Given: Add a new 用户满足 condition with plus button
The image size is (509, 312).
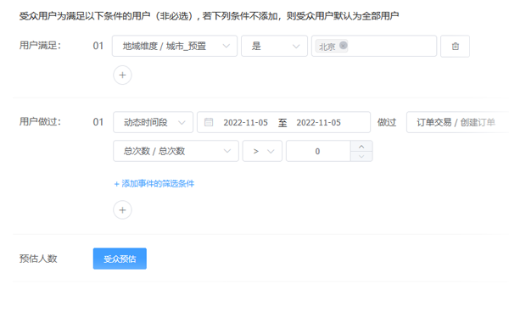Looking at the screenshot, I should [122, 75].
